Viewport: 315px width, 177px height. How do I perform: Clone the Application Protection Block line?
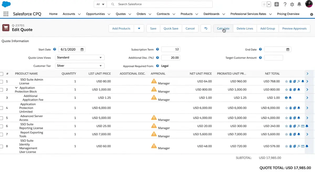(295, 90)
